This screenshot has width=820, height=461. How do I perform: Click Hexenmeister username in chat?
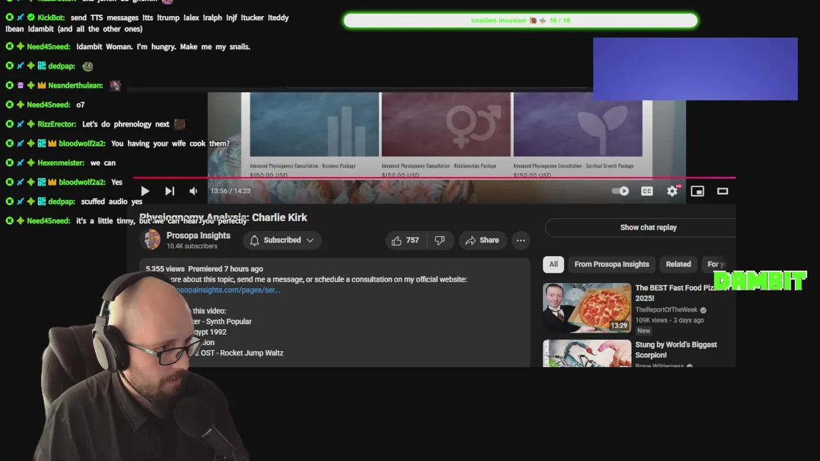[x=61, y=163]
